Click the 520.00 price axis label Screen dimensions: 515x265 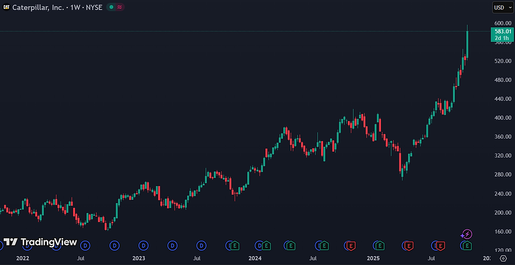click(502, 61)
